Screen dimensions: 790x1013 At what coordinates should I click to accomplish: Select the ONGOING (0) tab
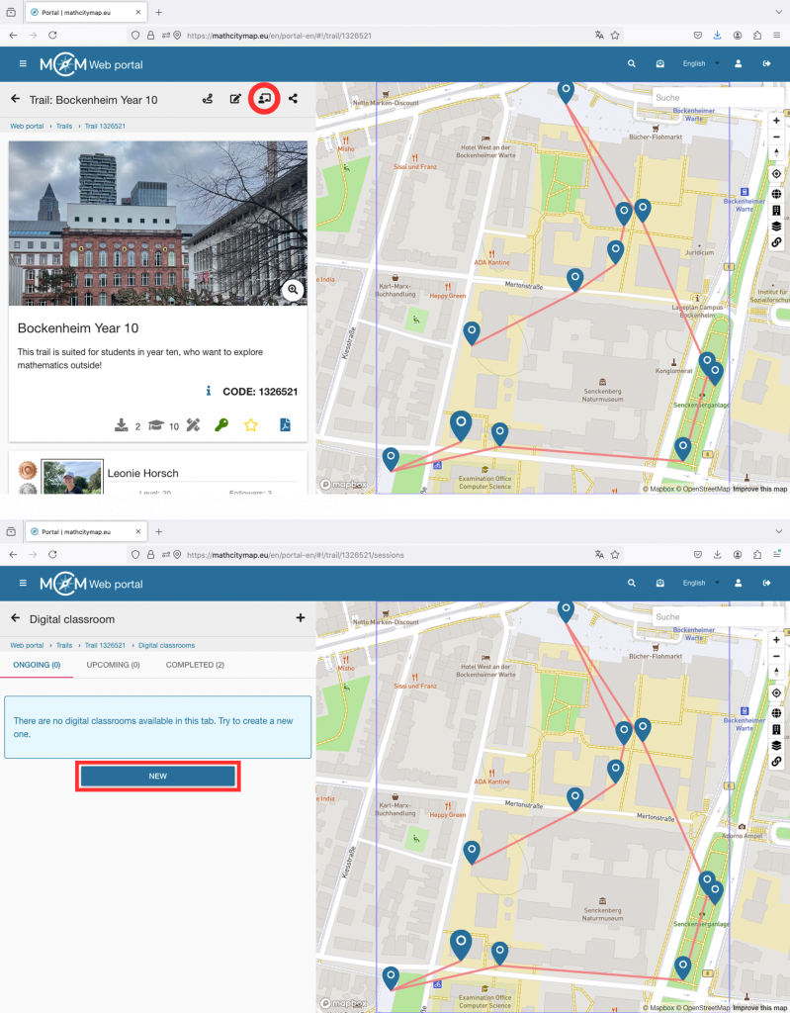point(36,665)
